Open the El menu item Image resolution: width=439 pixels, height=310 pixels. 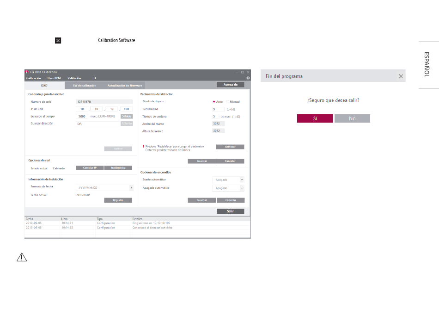point(95,78)
